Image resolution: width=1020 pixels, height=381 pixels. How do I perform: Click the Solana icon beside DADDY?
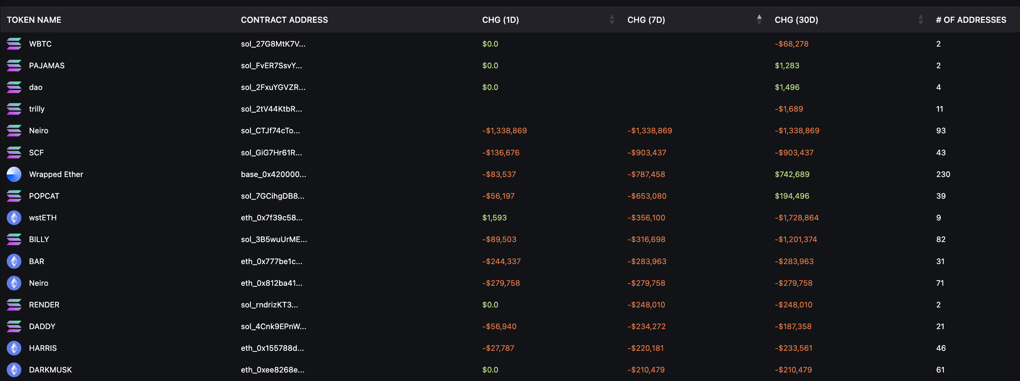pos(14,326)
